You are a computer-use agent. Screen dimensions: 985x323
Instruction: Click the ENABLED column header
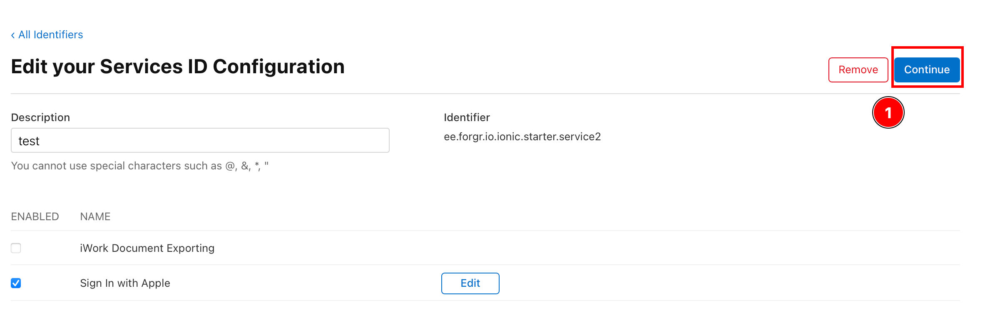tap(35, 216)
